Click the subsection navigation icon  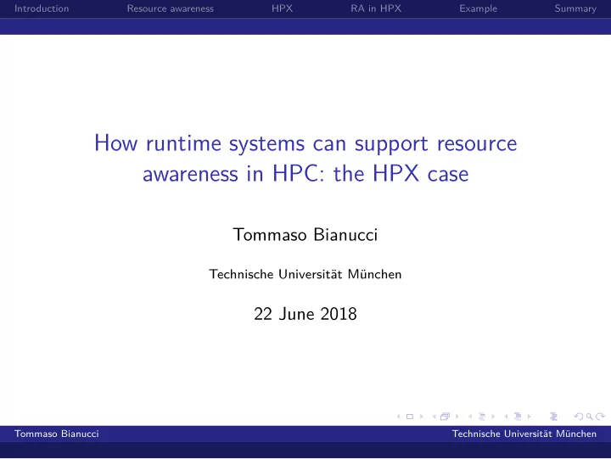[x=482, y=417]
